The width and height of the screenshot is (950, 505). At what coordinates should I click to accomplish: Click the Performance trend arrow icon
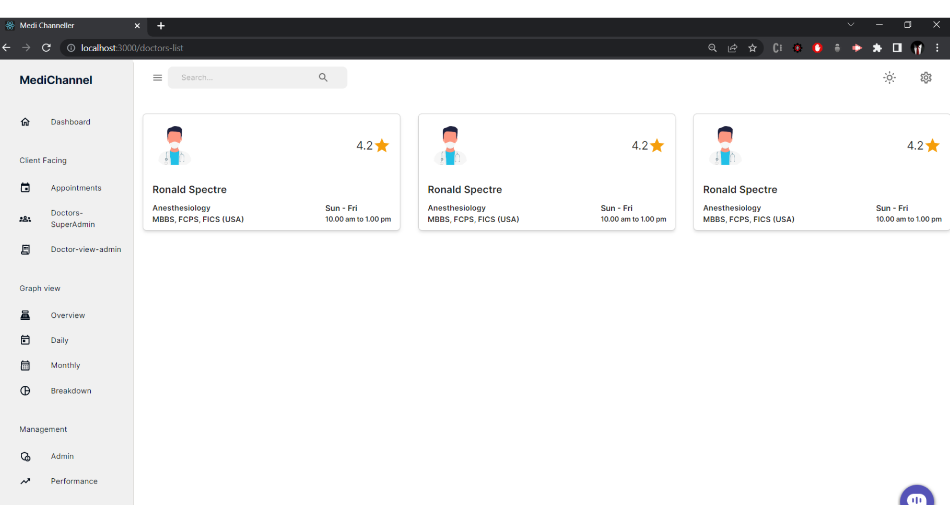(x=25, y=481)
